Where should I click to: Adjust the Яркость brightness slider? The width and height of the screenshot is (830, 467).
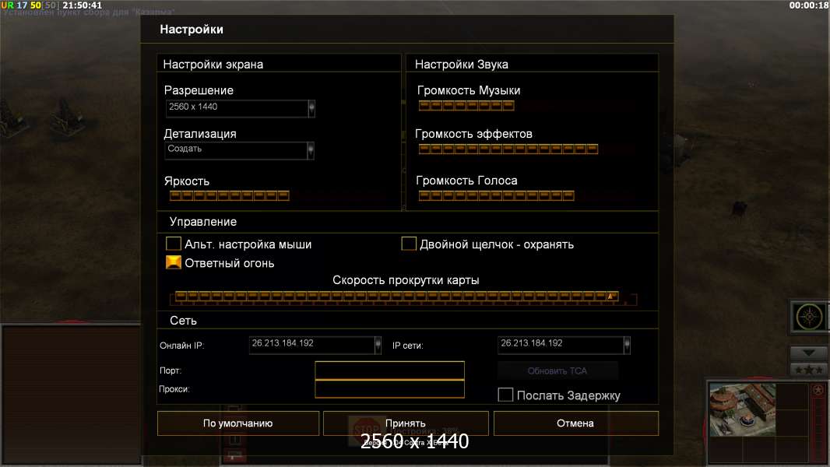[229, 195]
